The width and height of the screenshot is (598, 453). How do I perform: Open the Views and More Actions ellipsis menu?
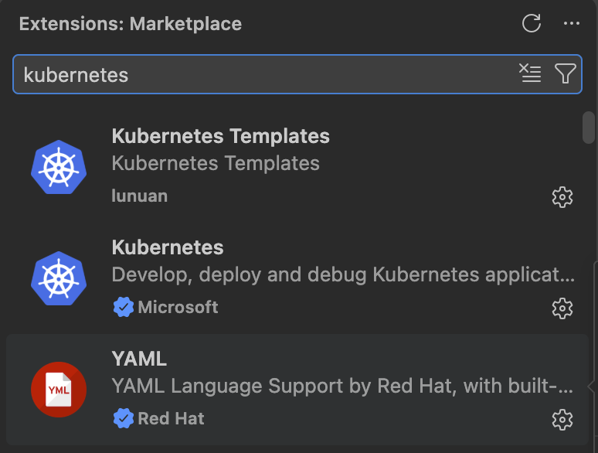[571, 23]
